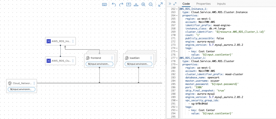Click the collapse-all-resources toolbar icon
The height and width of the screenshot is (119, 276).
(x=129, y=5)
